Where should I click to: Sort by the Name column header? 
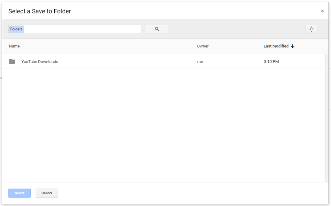(x=14, y=46)
